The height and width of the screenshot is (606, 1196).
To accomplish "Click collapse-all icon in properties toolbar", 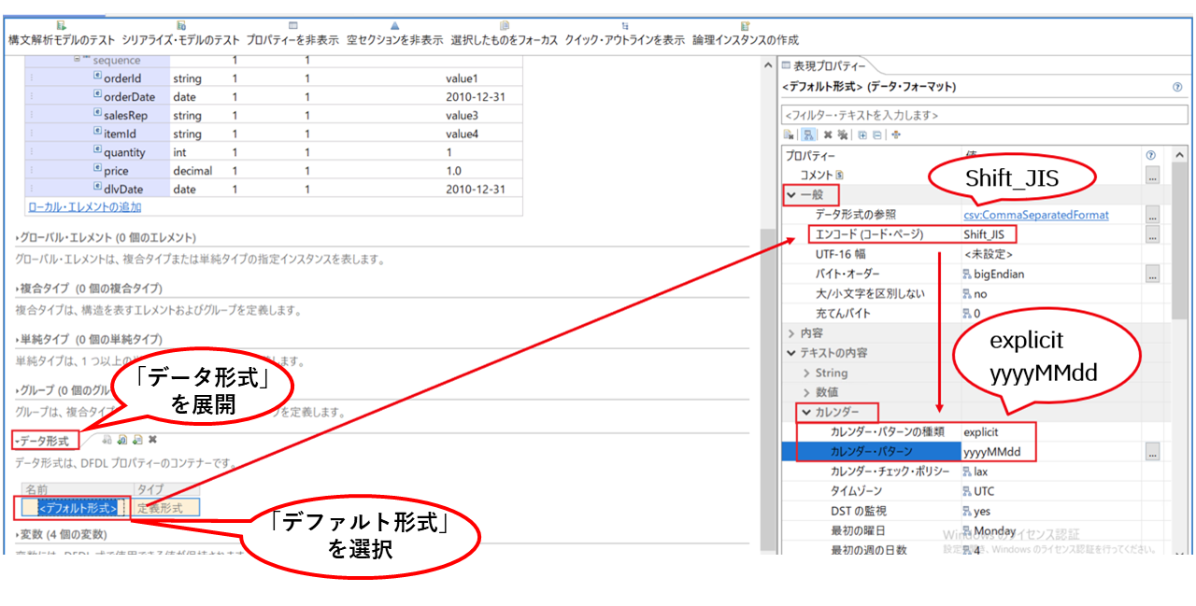I will tap(876, 135).
